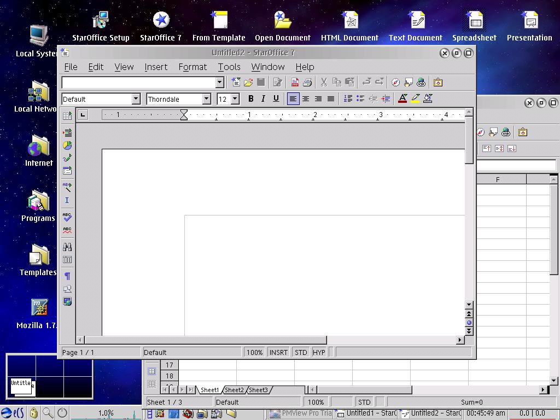The image size is (560, 420).
Task: Click the Print document icon
Action: 307,83
